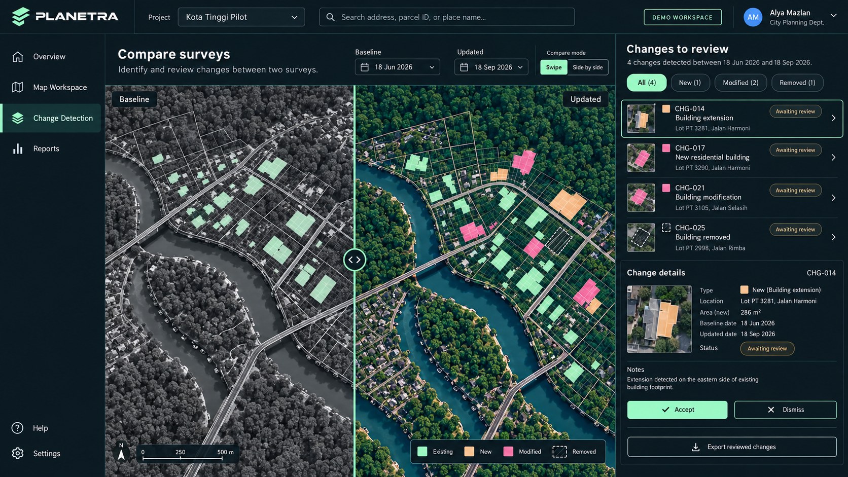Click the orange swatch beside CHG-014

[x=666, y=108]
